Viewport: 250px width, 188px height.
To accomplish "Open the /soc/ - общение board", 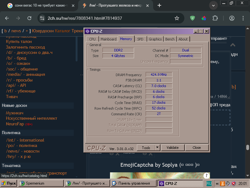I will (x=22, y=69).
